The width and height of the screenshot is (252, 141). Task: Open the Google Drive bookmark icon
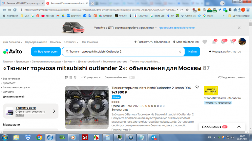63,16
